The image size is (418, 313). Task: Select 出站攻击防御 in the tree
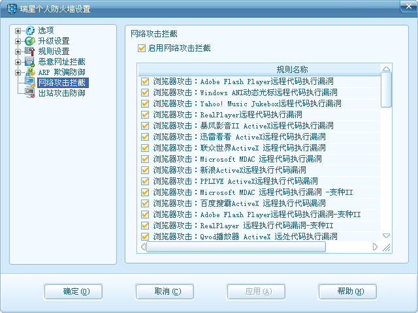pyautogui.click(x=61, y=93)
